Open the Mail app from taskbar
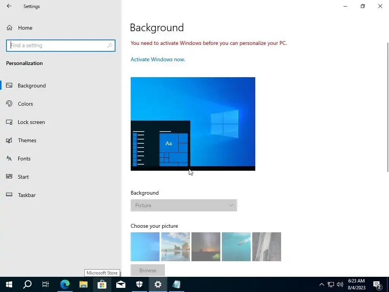This screenshot has height=292, width=389. [120, 284]
